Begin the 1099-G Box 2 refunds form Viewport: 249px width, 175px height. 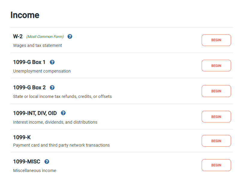(x=216, y=91)
